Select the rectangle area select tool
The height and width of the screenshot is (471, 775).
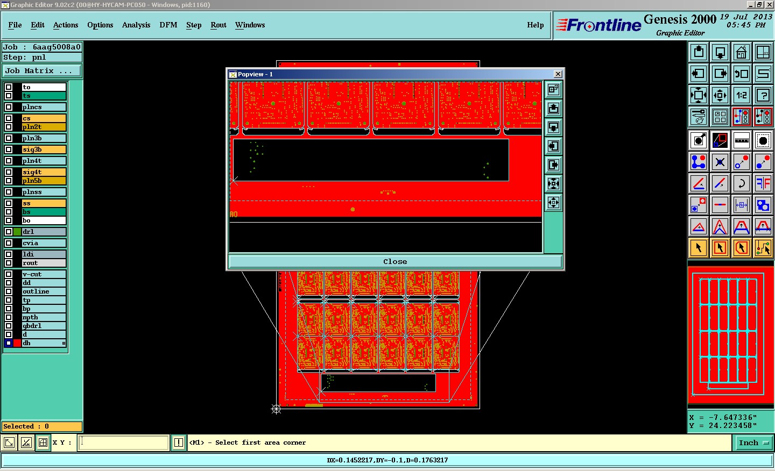720,248
